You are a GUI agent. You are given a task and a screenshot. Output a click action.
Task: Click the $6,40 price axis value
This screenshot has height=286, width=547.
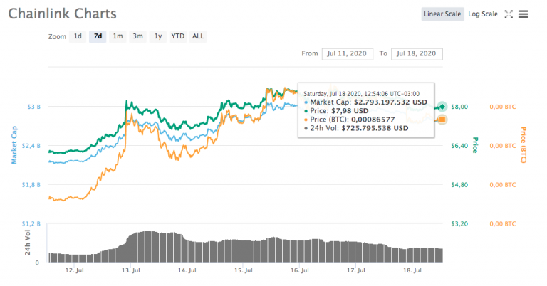[x=459, y=146]
